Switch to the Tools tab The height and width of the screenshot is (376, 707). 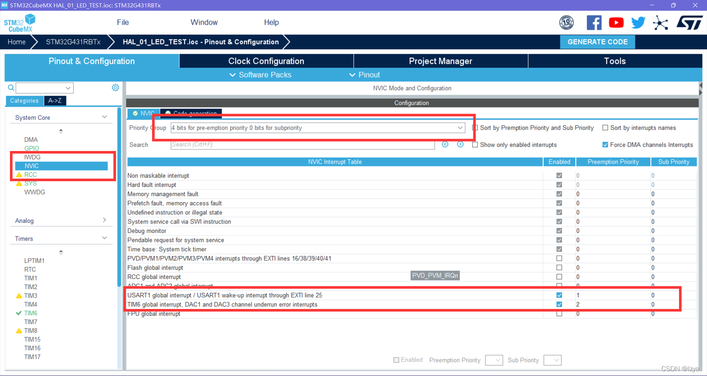[615, 61]
